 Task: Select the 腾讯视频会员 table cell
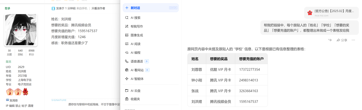coord(220,102)
